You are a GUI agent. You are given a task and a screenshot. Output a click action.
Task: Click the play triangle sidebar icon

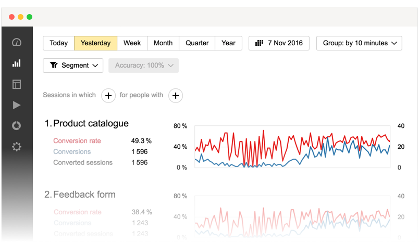point(17,105)
